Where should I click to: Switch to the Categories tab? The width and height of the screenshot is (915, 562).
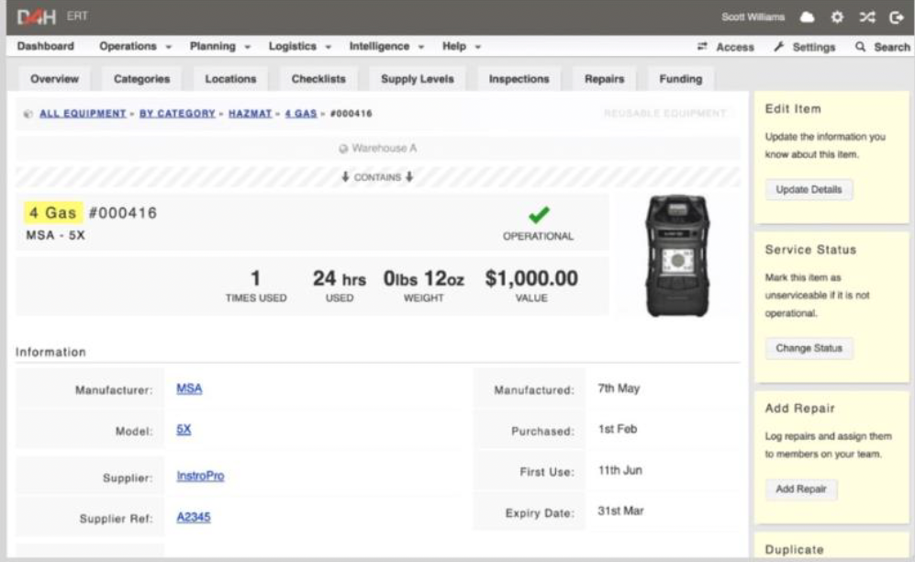coord(142,79)
